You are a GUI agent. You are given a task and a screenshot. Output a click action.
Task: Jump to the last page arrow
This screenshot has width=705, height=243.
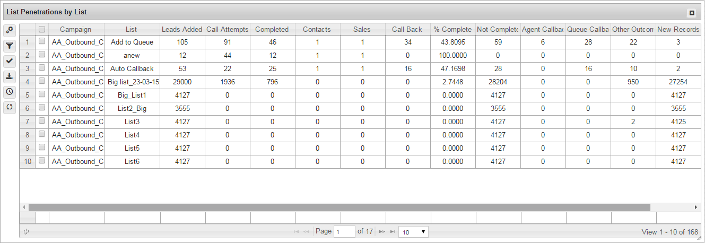click(x=393, y=232)
